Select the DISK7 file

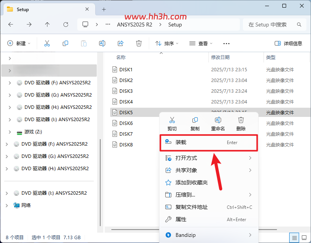coord(126,134)
